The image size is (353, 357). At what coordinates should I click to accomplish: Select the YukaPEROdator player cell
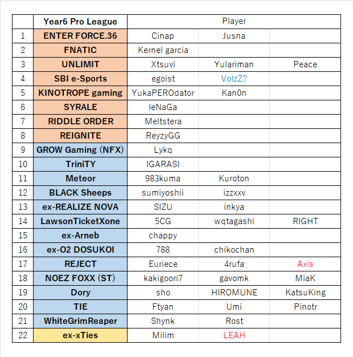click(163, 93)
